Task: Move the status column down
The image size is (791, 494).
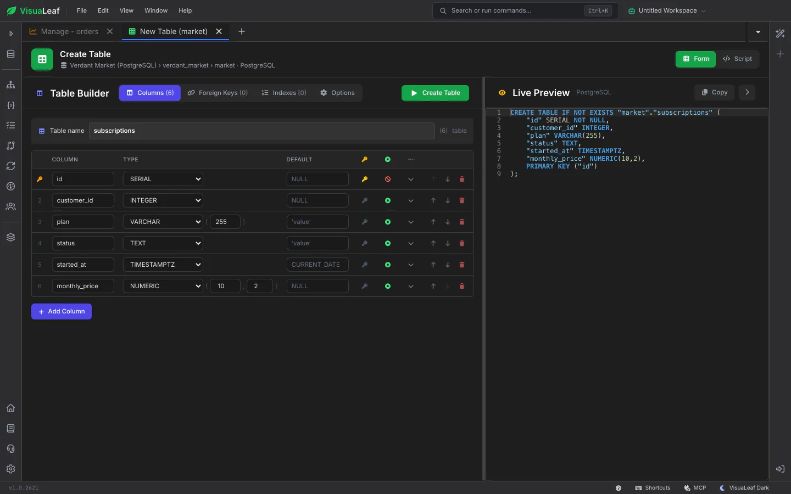Action: click(x=448, y=243)
